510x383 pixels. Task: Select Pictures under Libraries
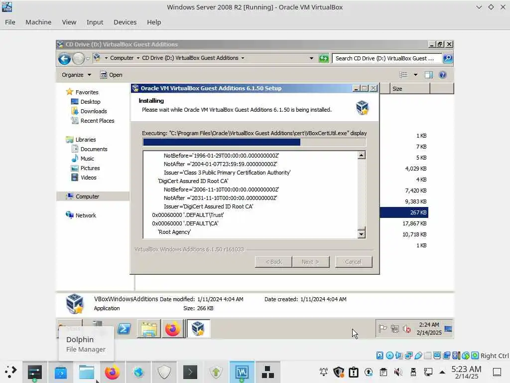point(90,168)
